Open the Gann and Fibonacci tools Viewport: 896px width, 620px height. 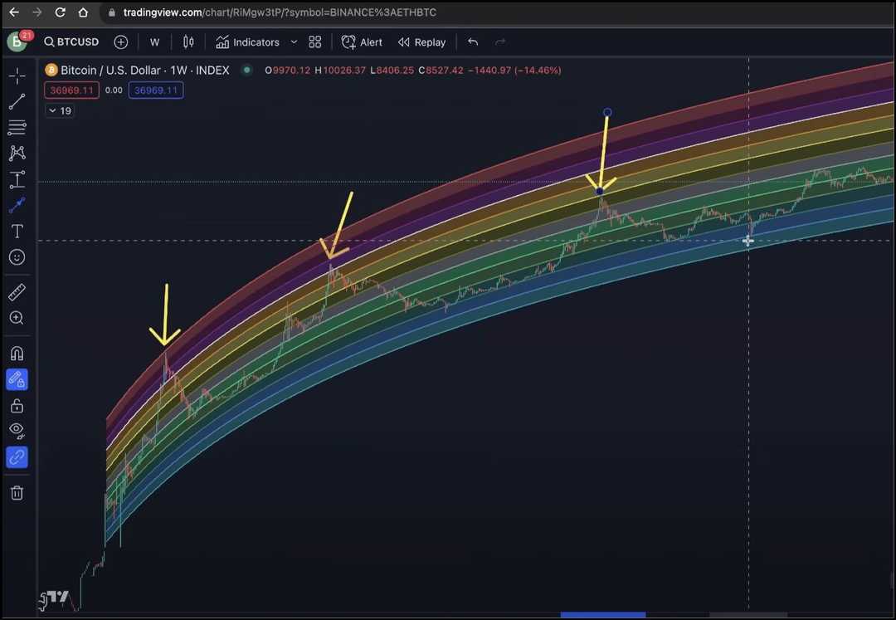[17, 127]
